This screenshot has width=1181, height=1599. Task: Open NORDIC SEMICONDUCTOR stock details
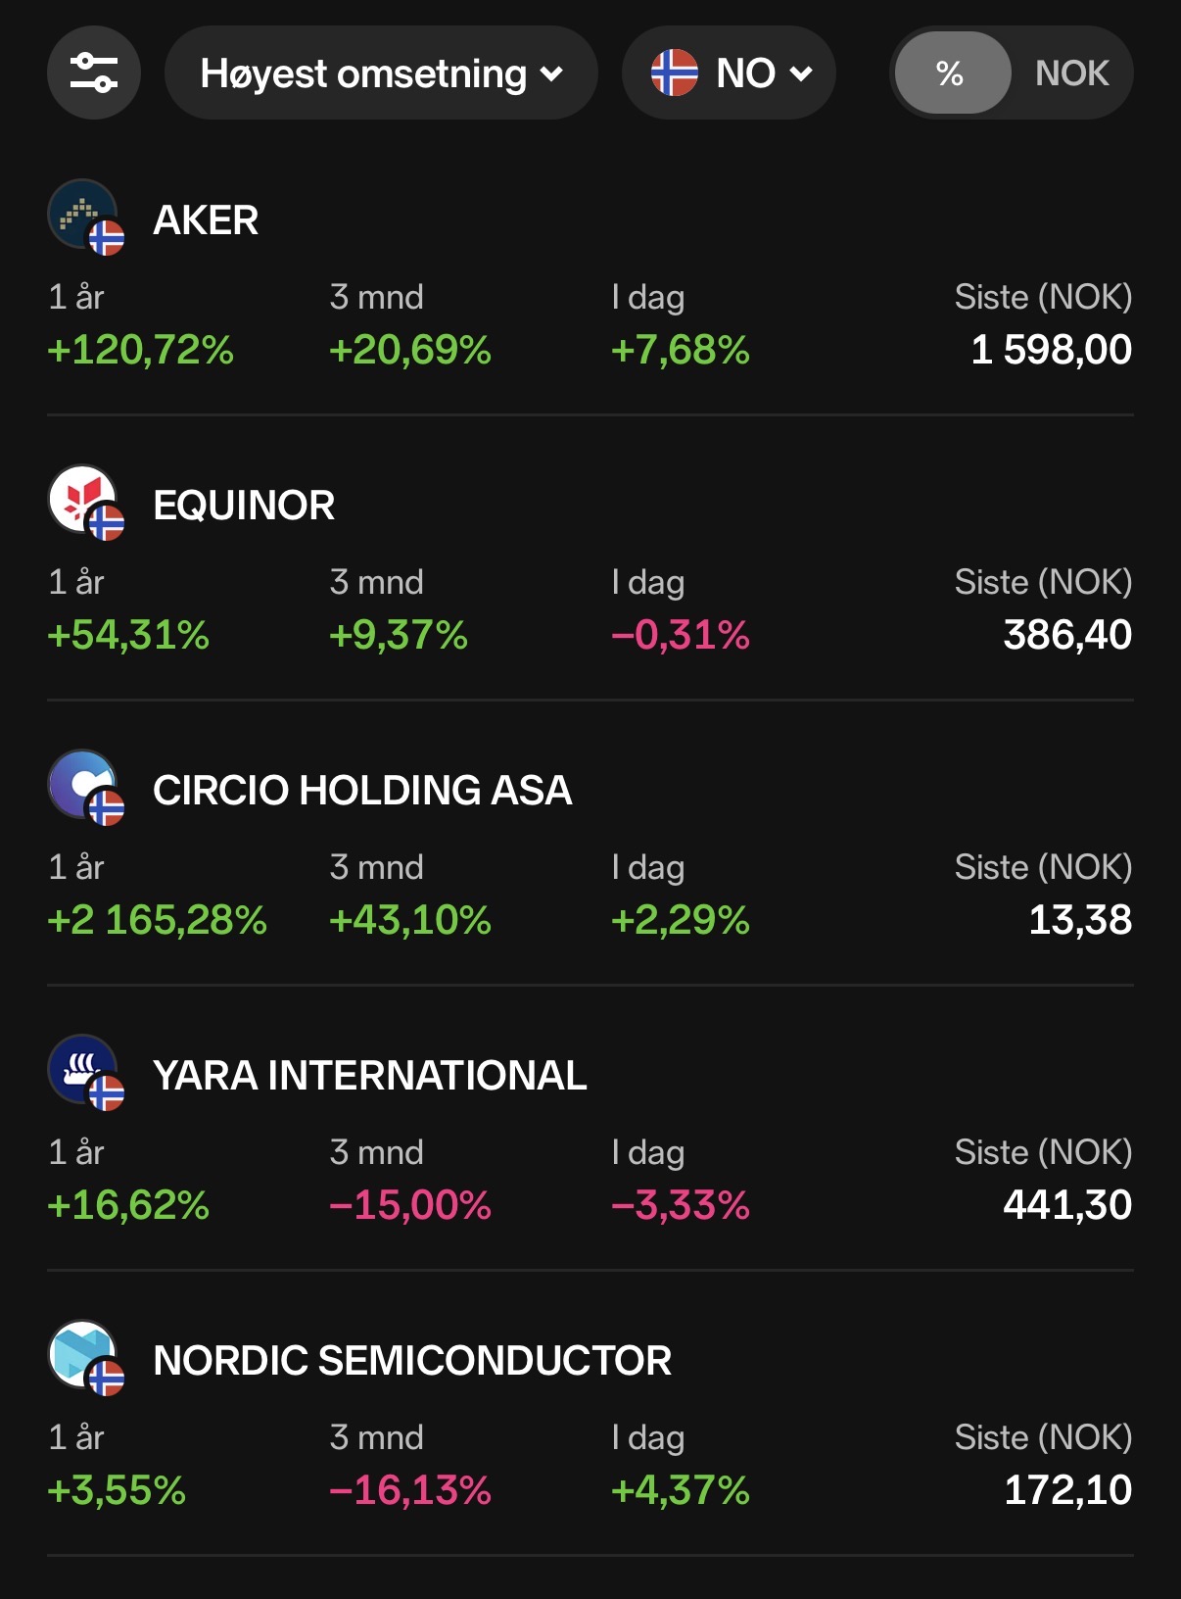point(412,1361)
